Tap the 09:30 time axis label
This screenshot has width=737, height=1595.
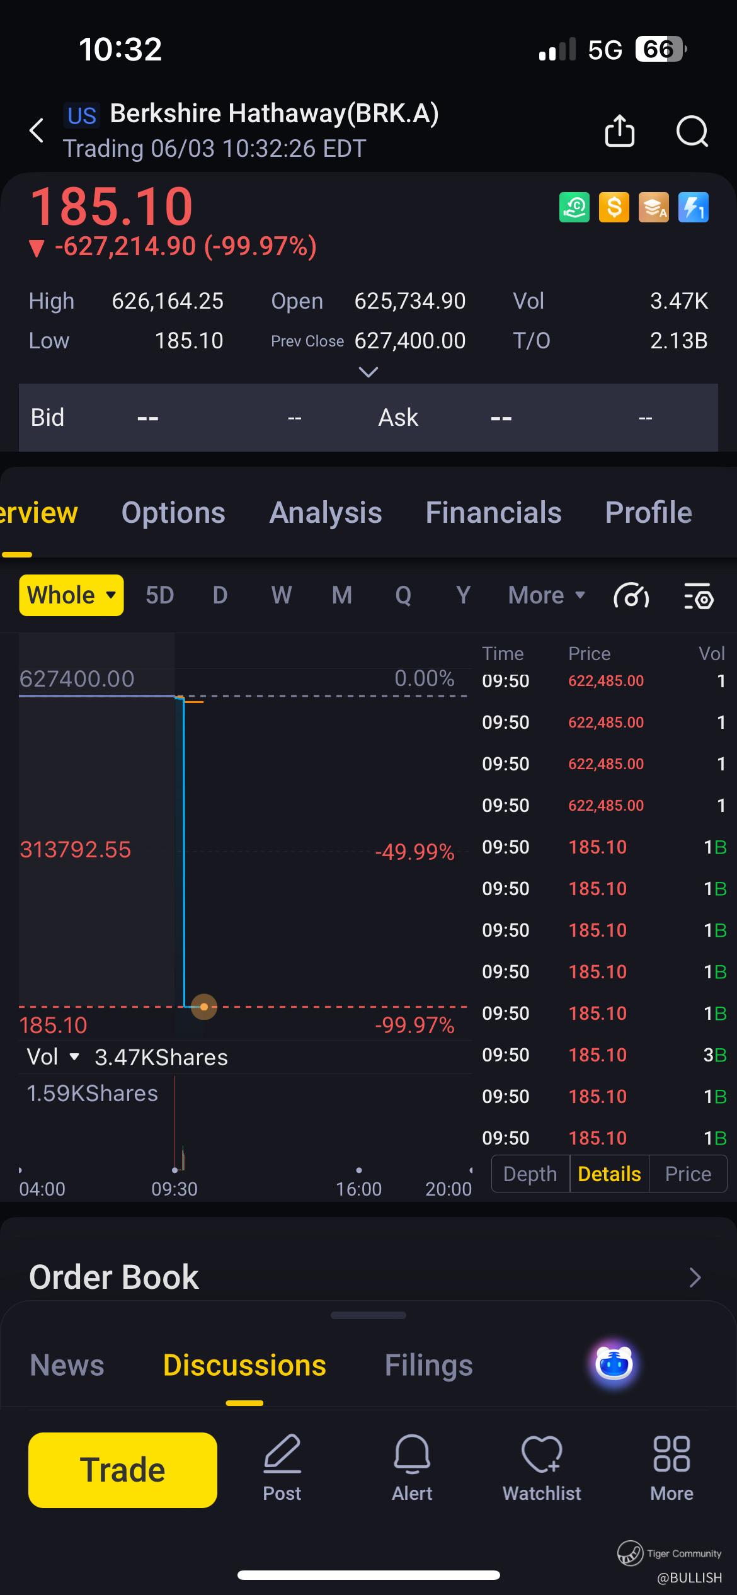pyautogui.click(x=174, y=1189)
